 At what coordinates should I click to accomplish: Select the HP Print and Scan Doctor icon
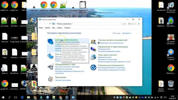click(171, 7)
